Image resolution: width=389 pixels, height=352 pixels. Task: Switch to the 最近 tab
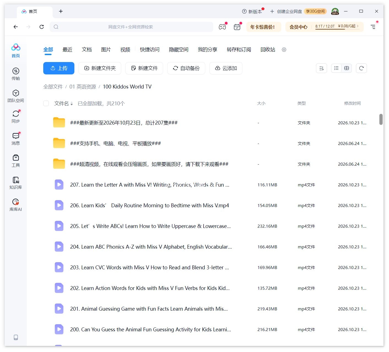[67, 50]
